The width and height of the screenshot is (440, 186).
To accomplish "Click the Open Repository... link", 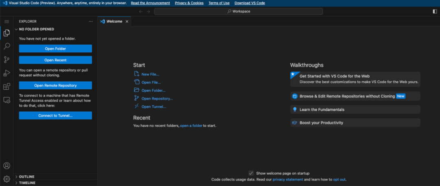I will tap(157, 98).
